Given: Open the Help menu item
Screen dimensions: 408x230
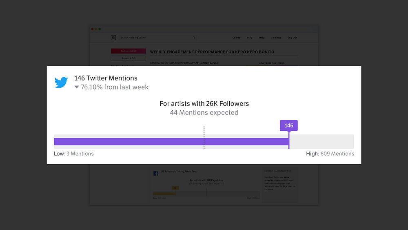Looking at the screenshot, I should click(x=262, y=38).
